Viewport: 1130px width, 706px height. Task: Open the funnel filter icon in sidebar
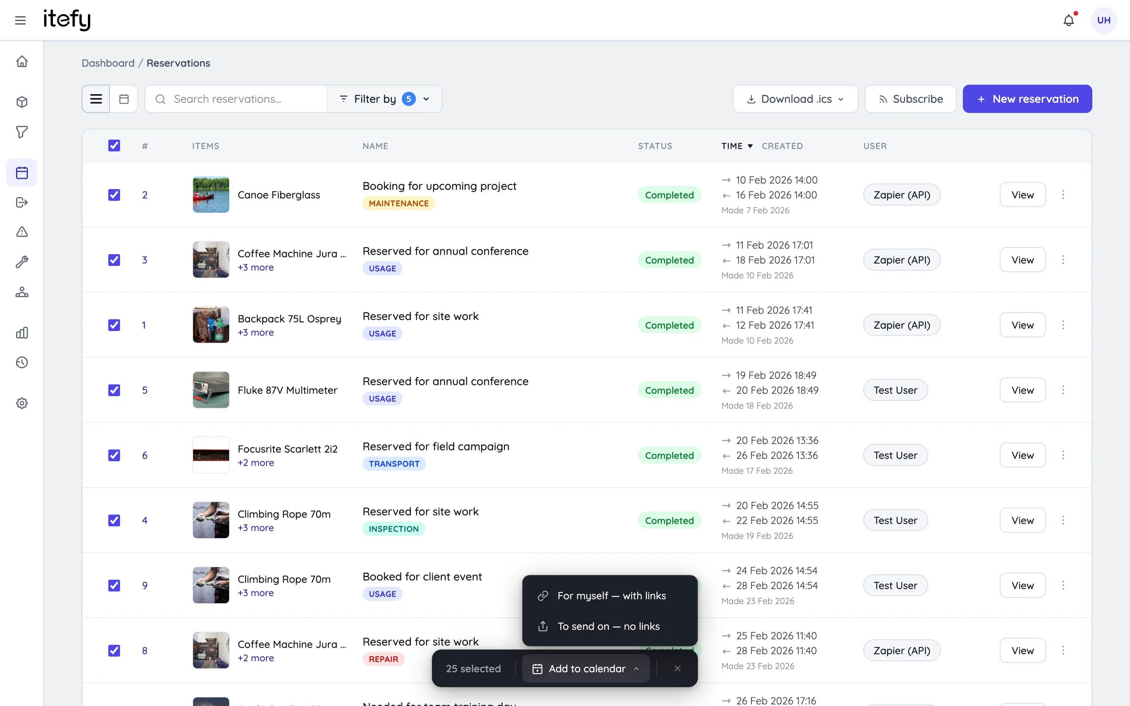[22, 132]
